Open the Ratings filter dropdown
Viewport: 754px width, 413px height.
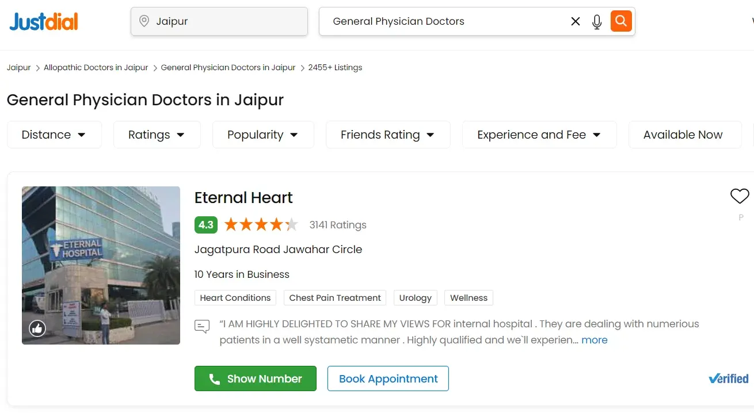click(x=157, y=135)
